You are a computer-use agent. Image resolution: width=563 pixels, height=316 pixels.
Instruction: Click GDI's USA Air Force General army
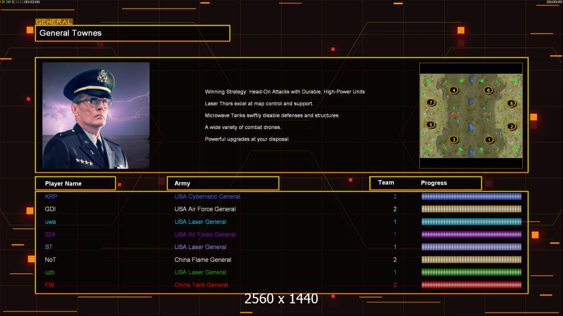(205, 209)
